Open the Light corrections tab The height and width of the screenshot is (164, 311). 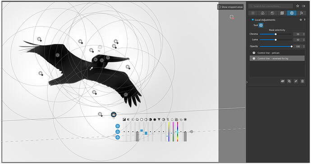click(253, 13)
